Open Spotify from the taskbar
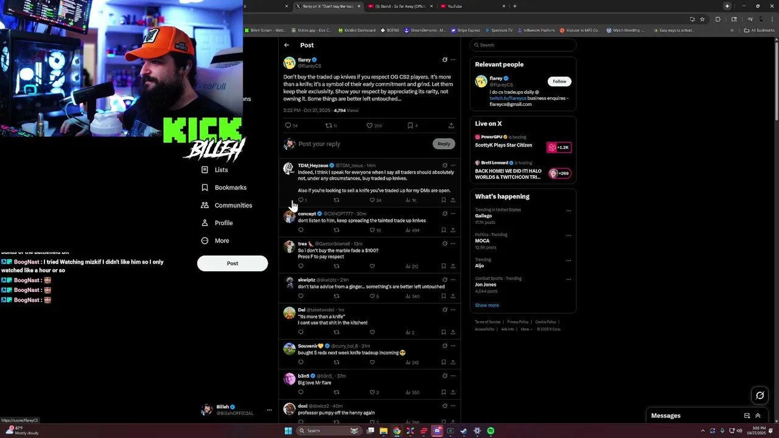The height and width of the screenshot is (438, 779). 491,431
